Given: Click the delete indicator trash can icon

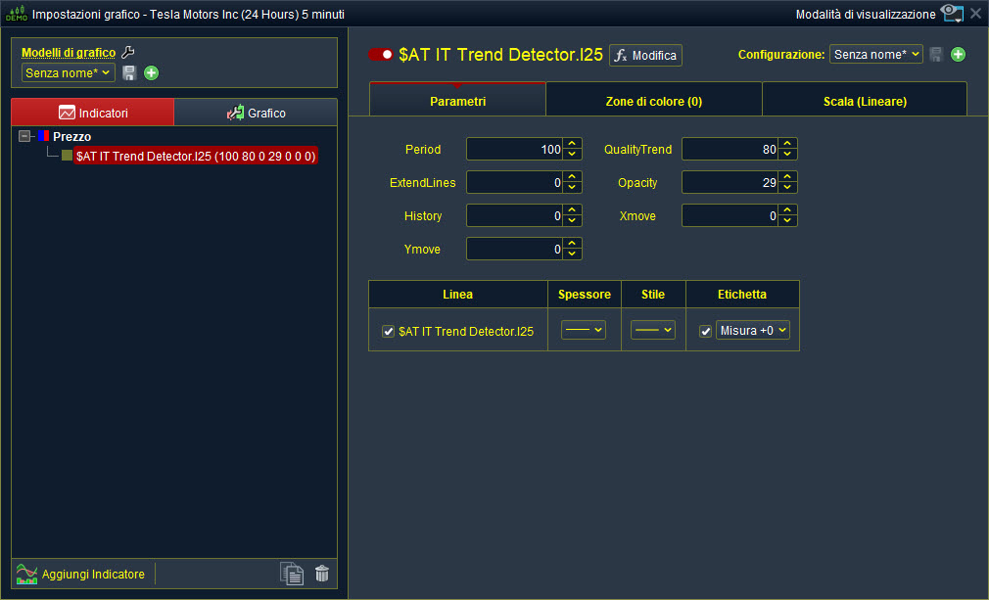Looking at the screenshot, I should [322, 575].
